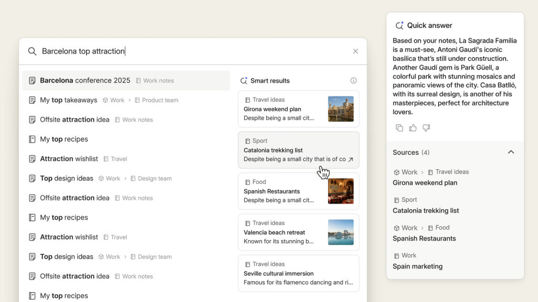Click Design team breadcrumb on first Top design ideas
The height and width of the screenshot is (302, 538).
[x=154, y=179]
